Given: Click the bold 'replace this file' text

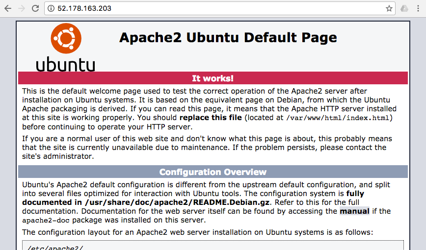Looking at the screenshot, I should coord(211,118).
